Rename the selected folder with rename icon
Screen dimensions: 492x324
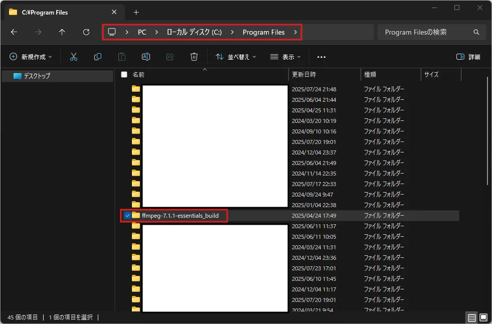146,57
